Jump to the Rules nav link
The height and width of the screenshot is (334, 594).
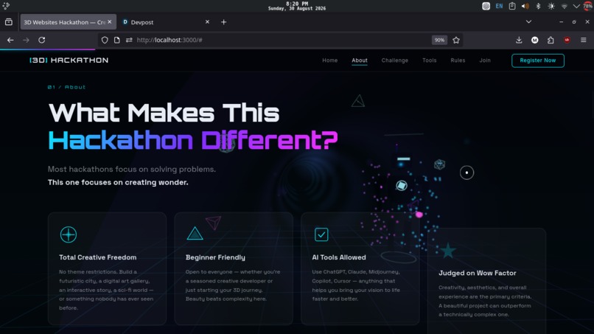click(458, 60)
